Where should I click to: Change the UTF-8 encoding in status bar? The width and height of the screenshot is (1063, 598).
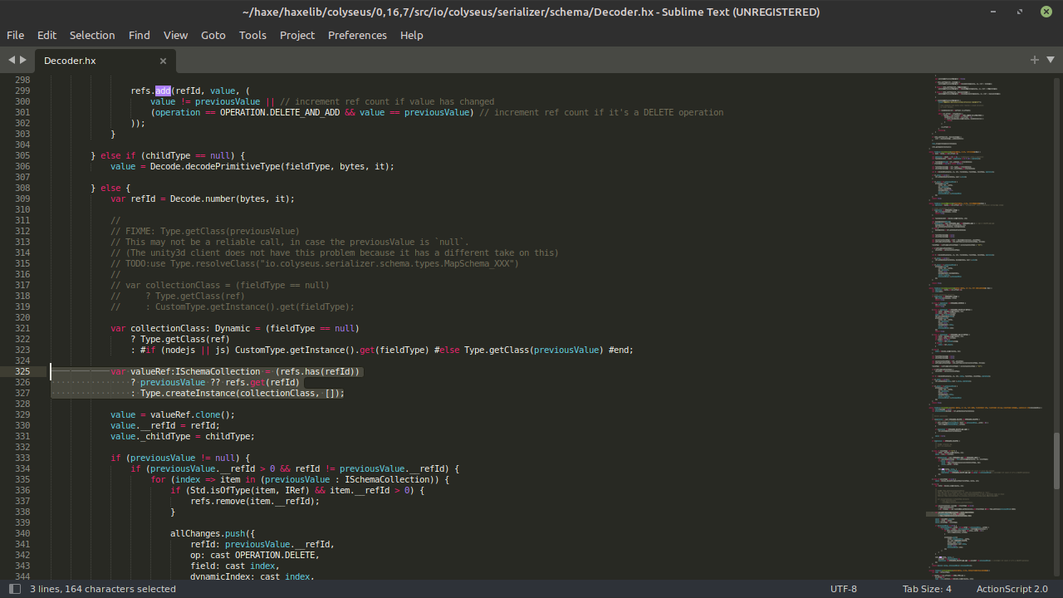843,589
